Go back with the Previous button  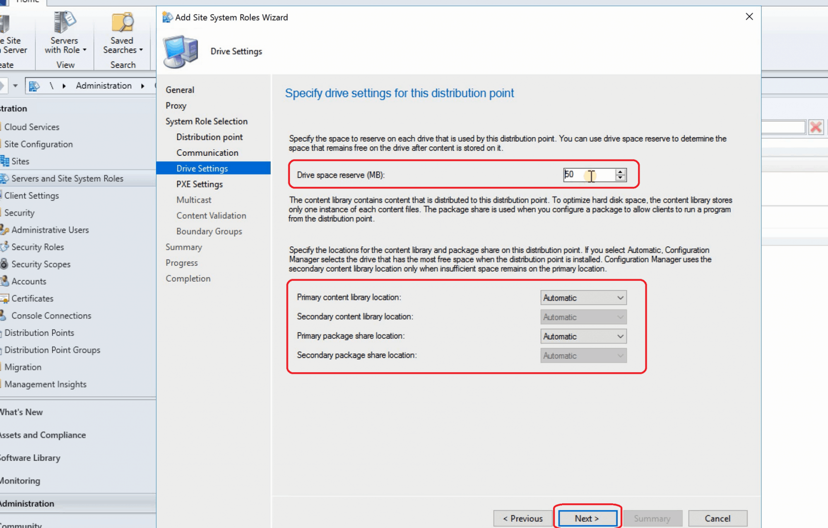point(523,518)
